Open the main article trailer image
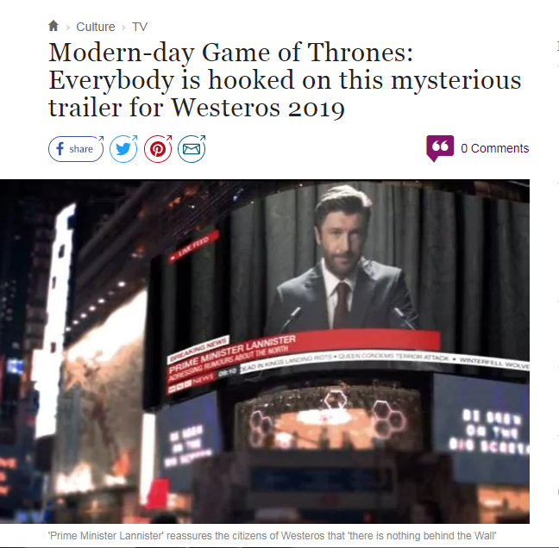 click(x=265, y=351)
